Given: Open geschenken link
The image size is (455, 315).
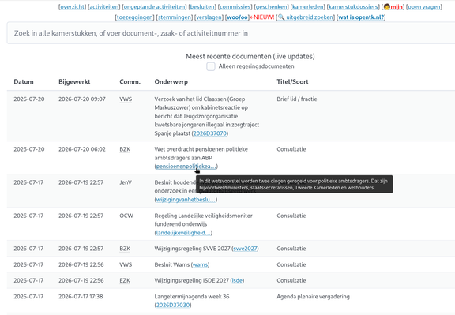Looking at the screenshot, I should tap(271, 6).
